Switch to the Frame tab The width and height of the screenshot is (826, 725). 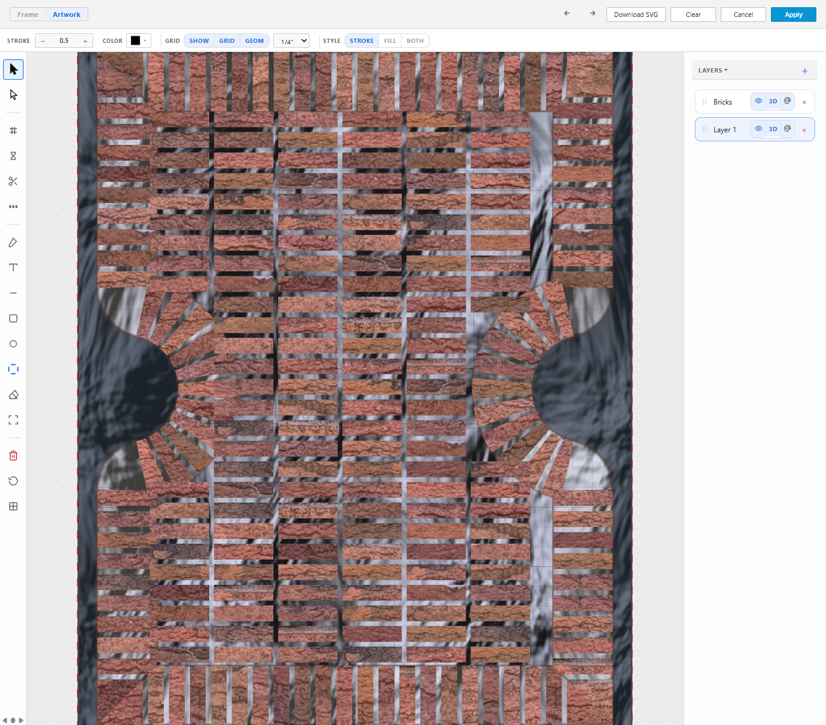(x=28, y=14)
